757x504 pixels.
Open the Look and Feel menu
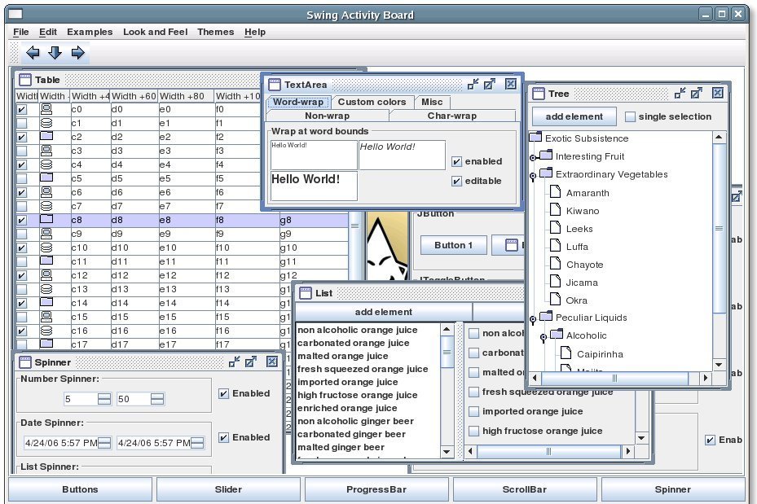155,32
